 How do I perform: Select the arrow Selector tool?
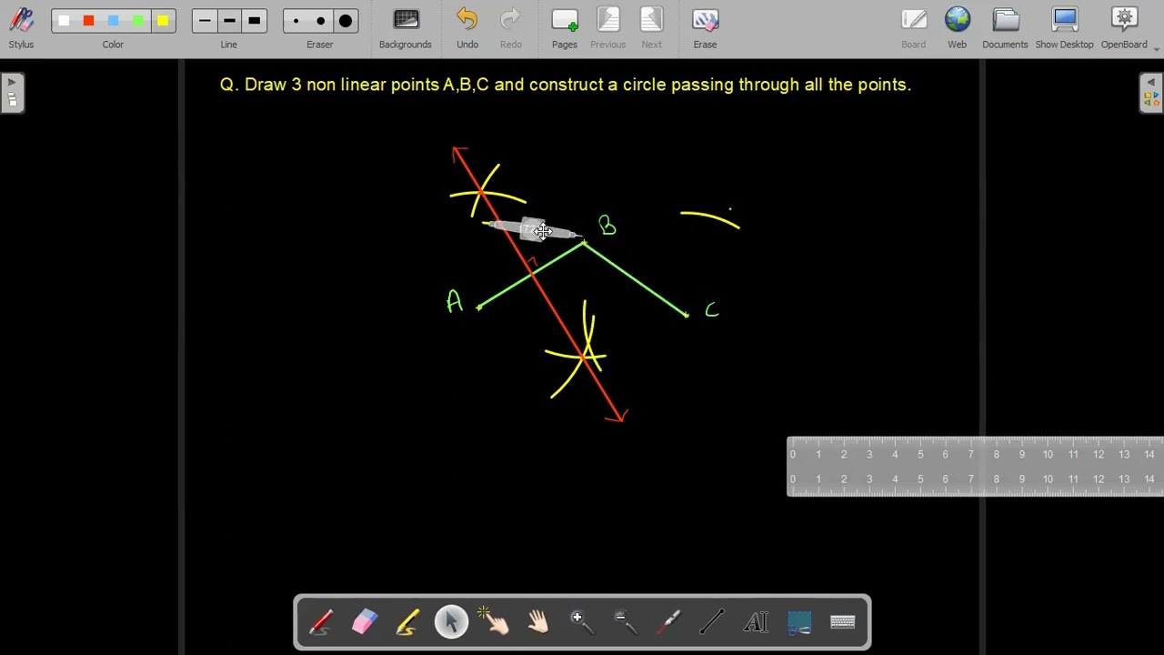pyautogui.click(x=451, y=622)
